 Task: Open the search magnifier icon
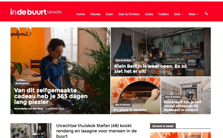pos(206,14)
